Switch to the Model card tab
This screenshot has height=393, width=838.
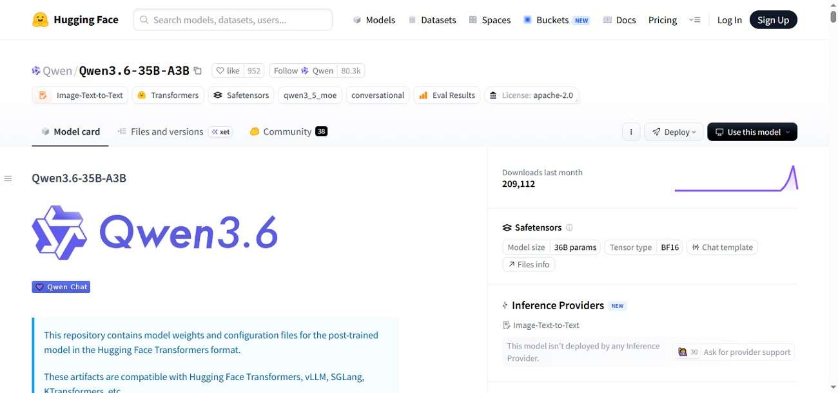click(70, 131)
